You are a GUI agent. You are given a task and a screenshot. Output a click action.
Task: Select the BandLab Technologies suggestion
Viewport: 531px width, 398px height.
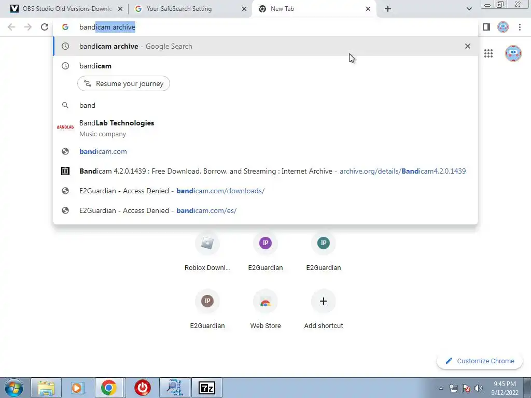(x=265, y=128)
